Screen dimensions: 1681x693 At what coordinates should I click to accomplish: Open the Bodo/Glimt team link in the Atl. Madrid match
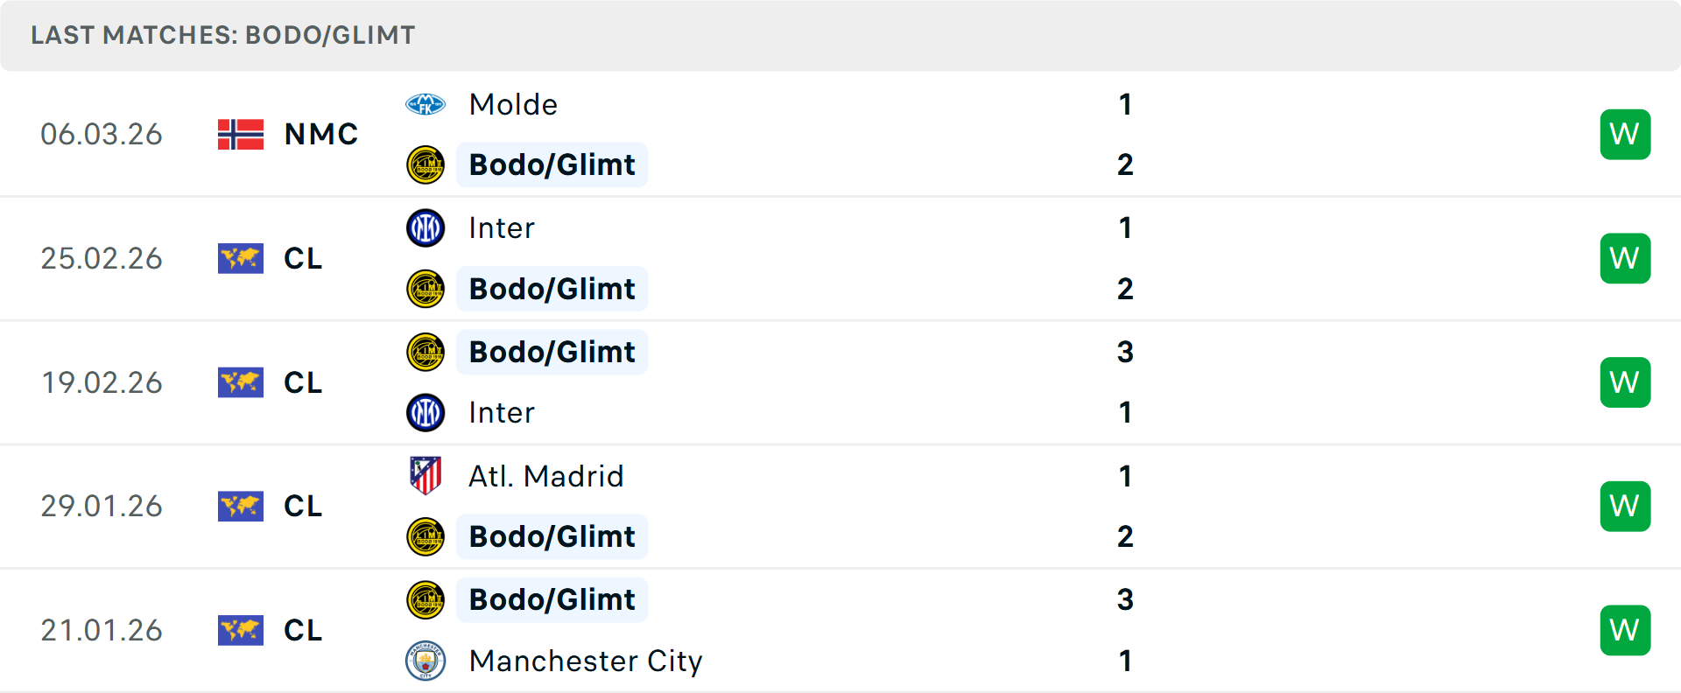click(552, 536)
